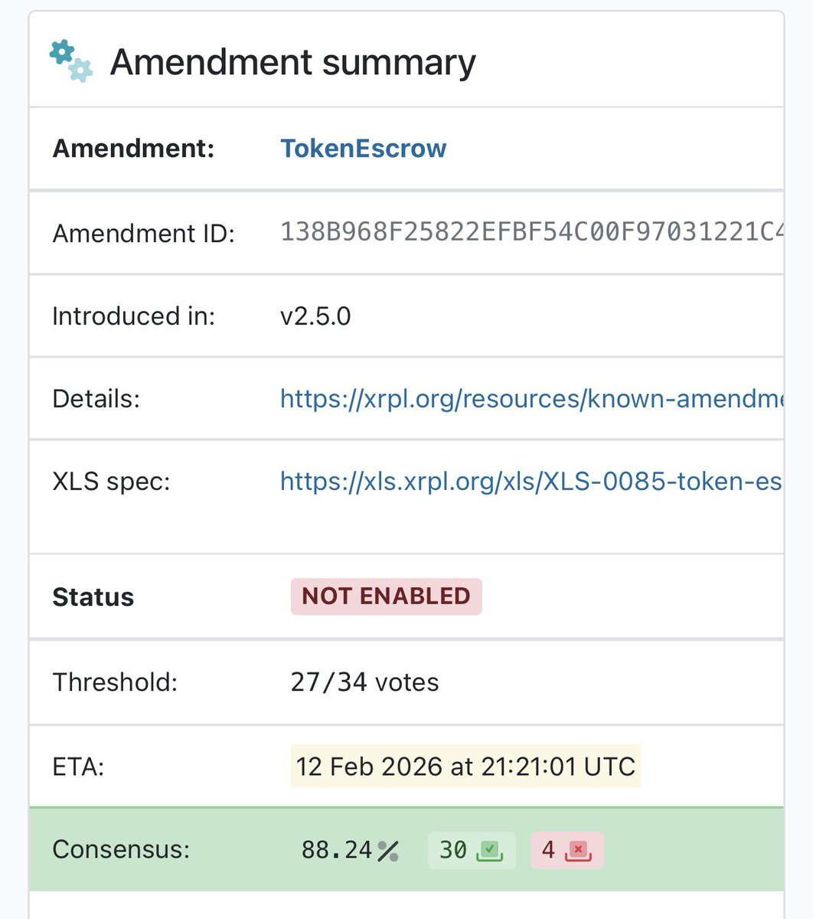
Task: Click the gears icon beside Amendment summary
Action: 70,61
